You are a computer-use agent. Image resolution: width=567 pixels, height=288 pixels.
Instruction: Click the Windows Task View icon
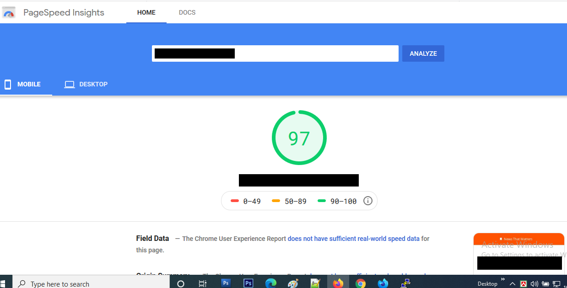point(203,283)
